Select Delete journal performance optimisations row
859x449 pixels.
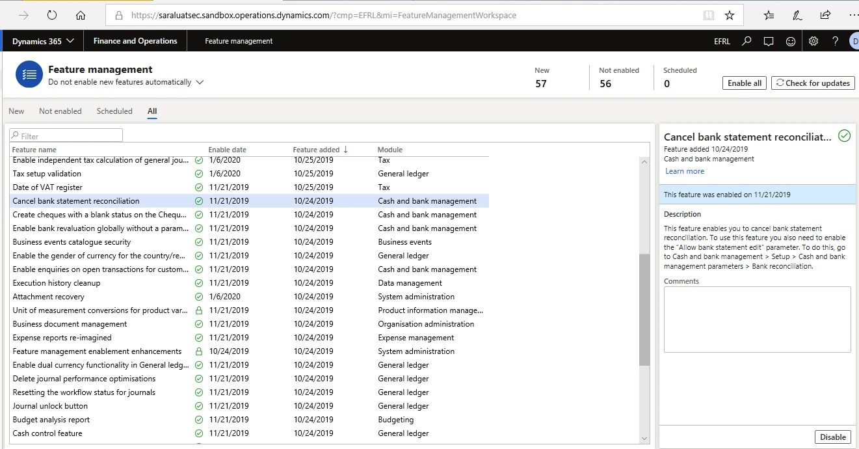[x=250, y=379]
